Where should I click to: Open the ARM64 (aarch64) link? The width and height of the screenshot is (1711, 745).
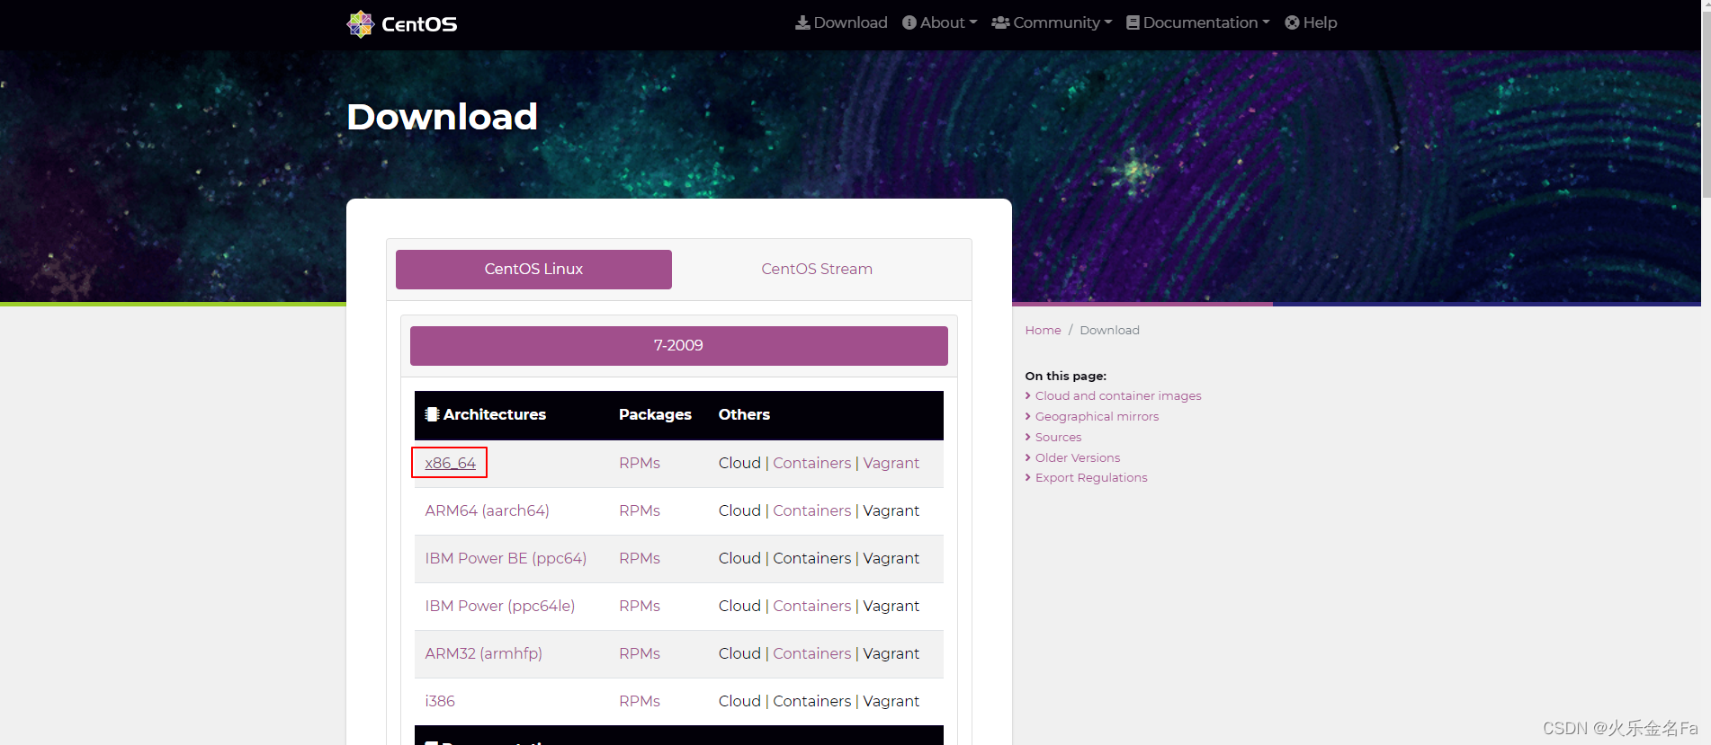[x=487, y=510]
